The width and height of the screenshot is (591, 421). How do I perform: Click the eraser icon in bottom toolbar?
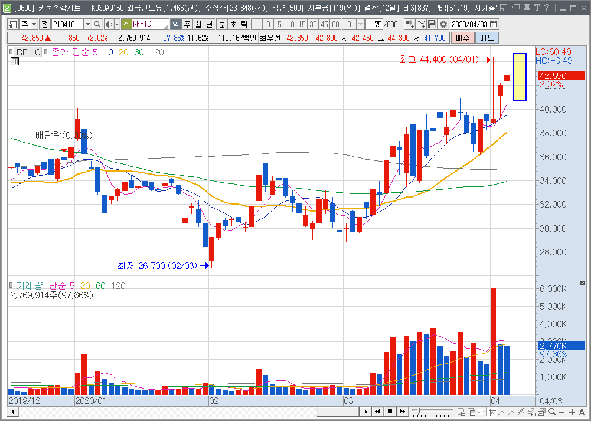pos(531,412)
